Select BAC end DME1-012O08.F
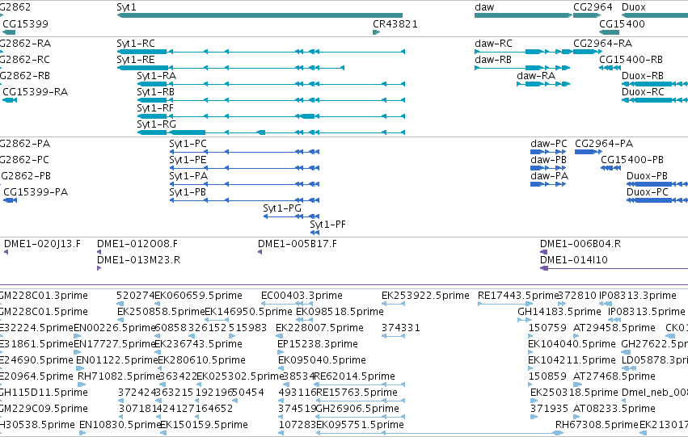This screenshot has width=688, height=437. [99, 252]
